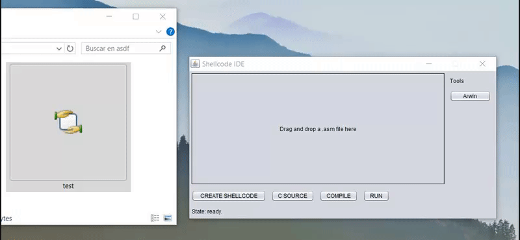Switch Explorer to large thumbnails view icon
The width and height of the screenshot is (520, 240).
tap(168, 218)
